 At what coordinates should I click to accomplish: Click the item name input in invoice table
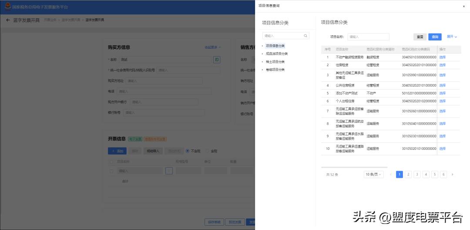click(140, 171)
